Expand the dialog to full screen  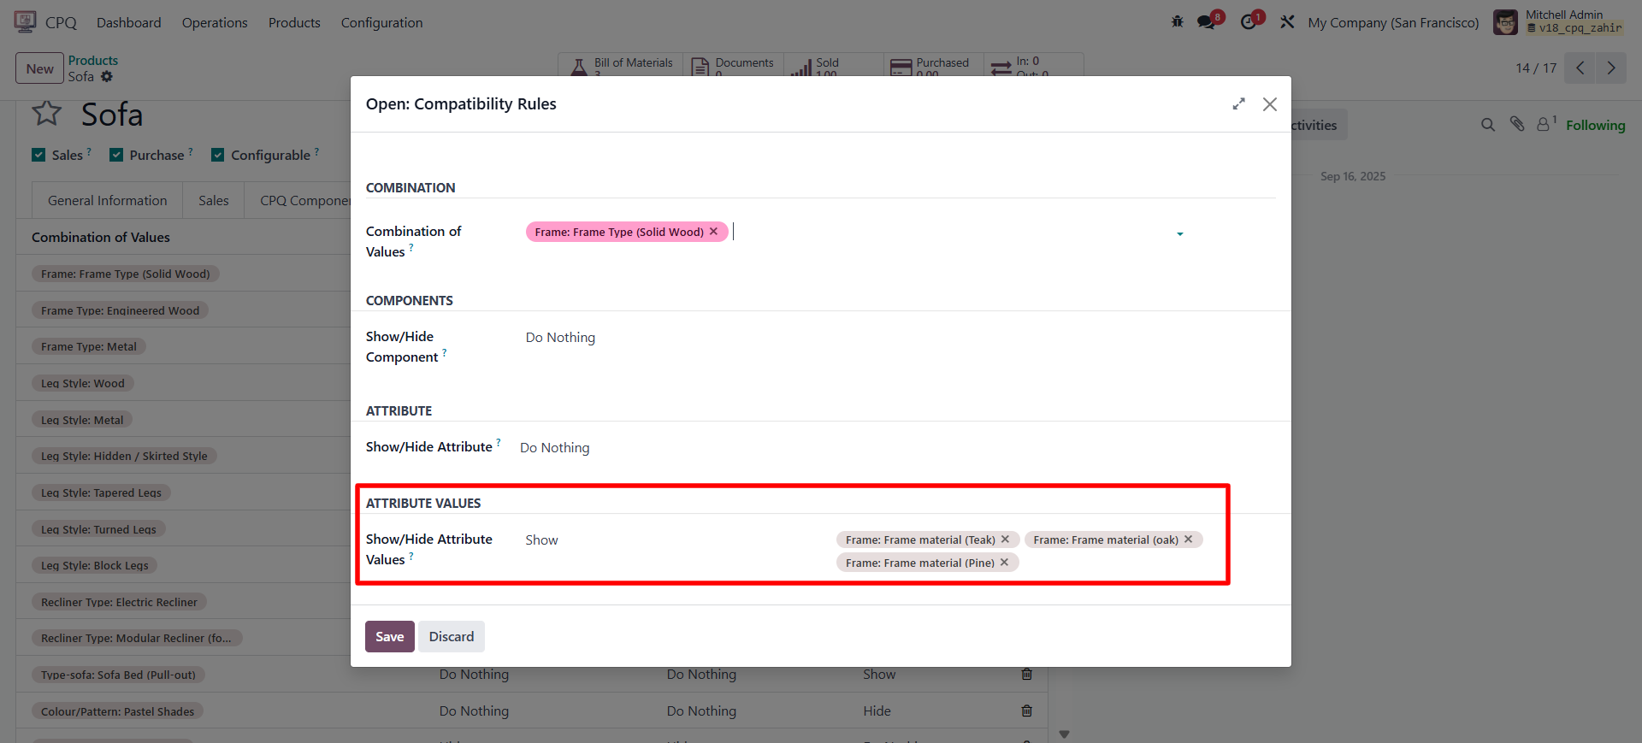click(1238, 104)
